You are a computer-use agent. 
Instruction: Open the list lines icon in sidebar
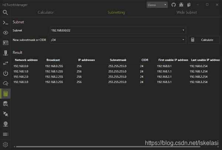(x=6, y=134)
